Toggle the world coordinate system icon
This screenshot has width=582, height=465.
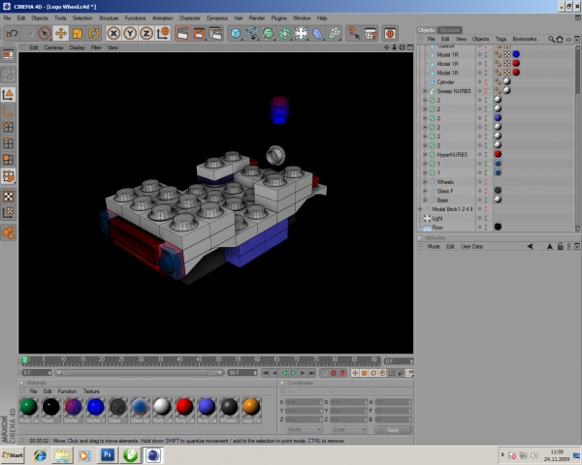tap(163, 34)
